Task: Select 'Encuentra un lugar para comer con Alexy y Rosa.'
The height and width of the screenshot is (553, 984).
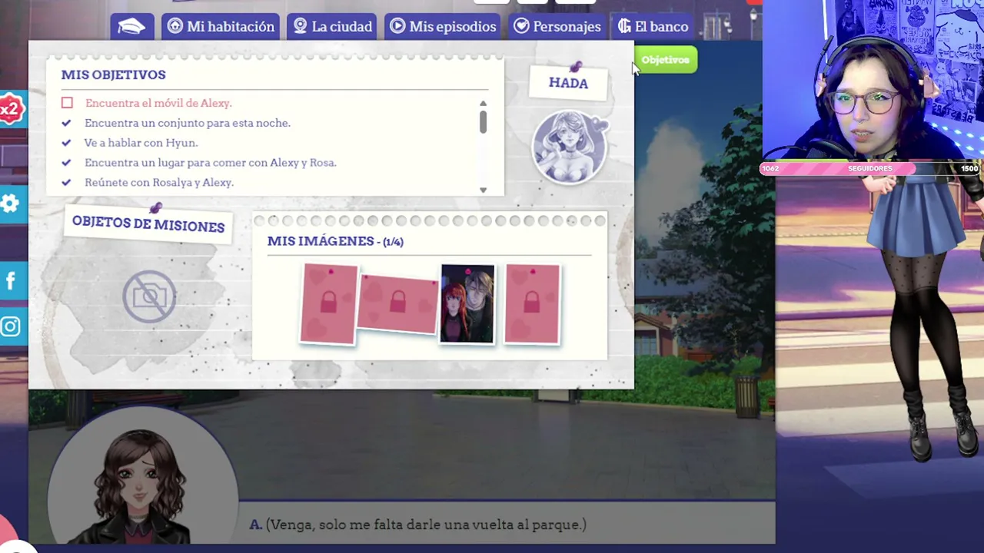Action: point(211,163)
